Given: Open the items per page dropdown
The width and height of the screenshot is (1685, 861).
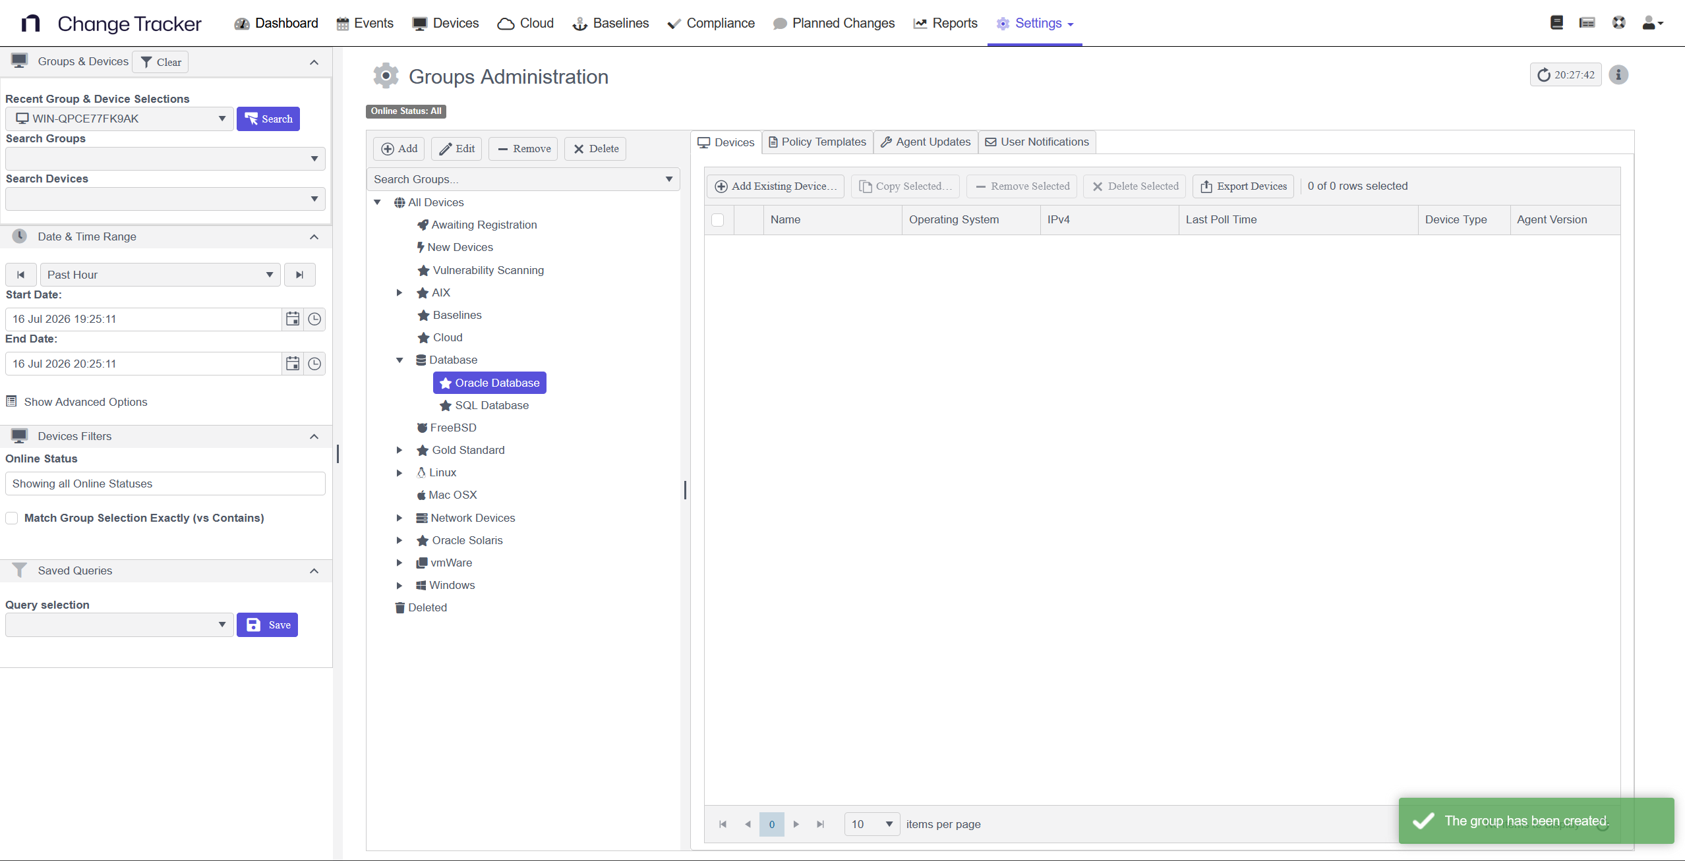Looking at the screenshot, I should 872,824.
